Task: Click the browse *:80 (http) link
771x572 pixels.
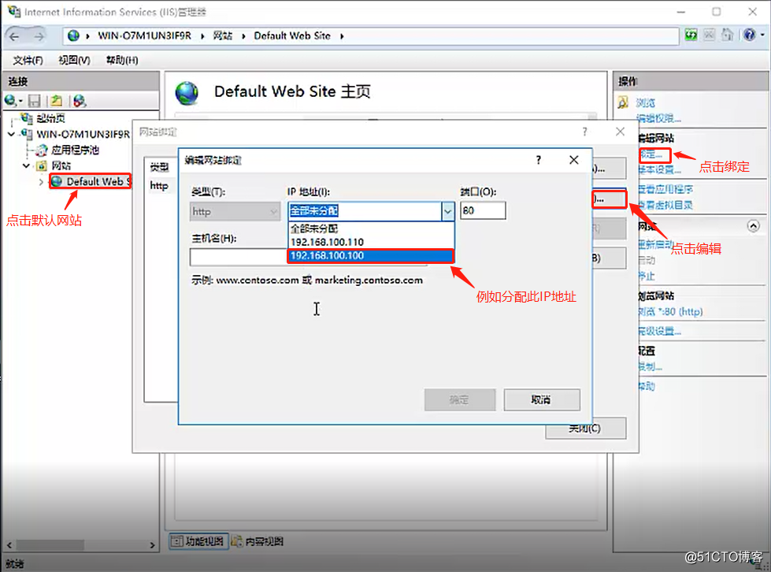Action: point(671,312)
